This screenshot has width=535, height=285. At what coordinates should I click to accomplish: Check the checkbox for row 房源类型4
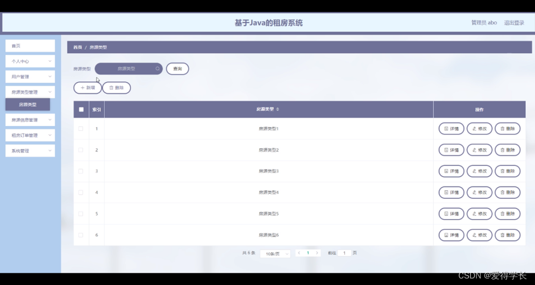click(81, 192)
